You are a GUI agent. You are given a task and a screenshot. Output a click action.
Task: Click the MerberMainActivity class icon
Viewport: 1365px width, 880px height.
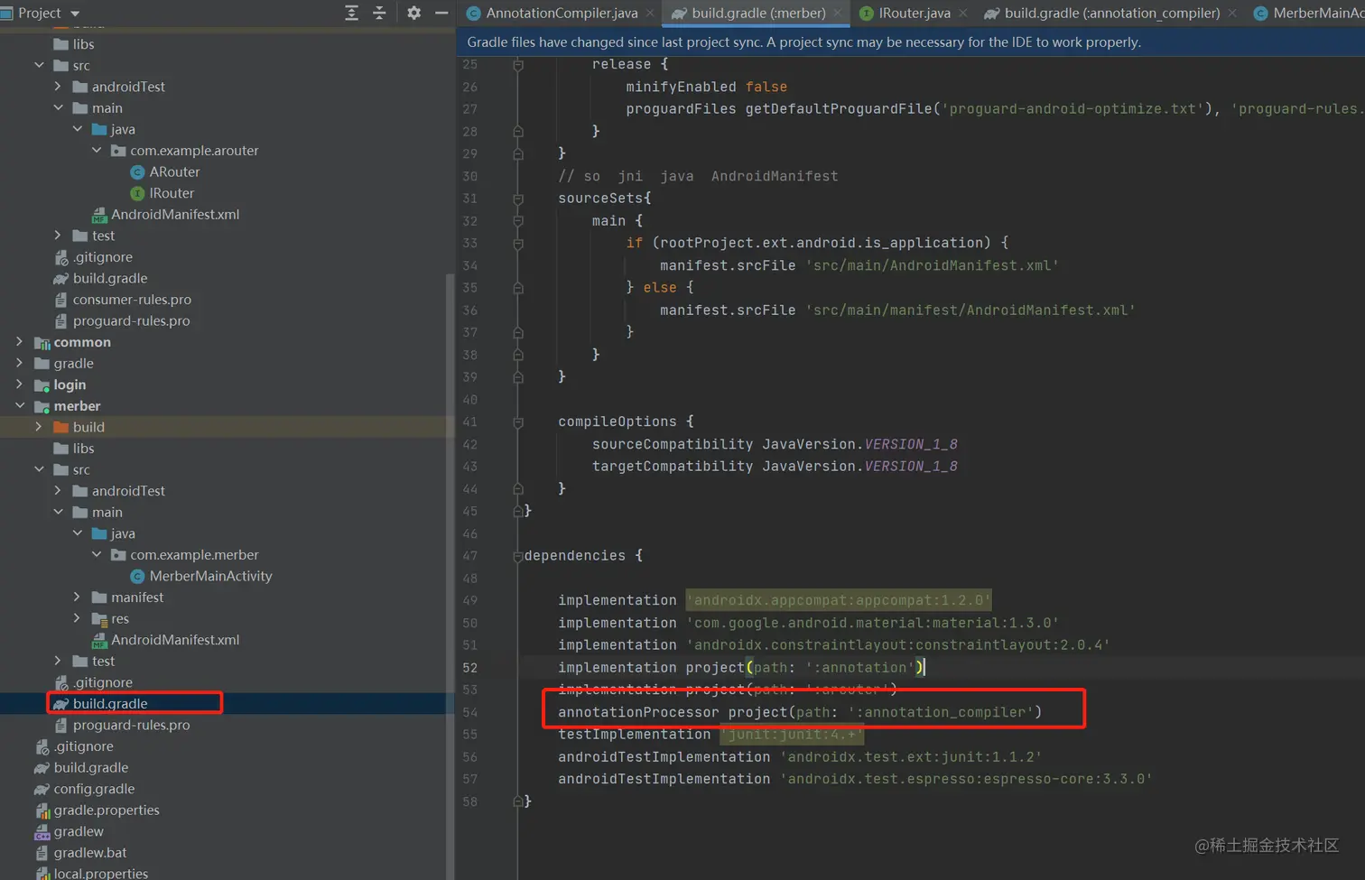click(x=137, y=576)
